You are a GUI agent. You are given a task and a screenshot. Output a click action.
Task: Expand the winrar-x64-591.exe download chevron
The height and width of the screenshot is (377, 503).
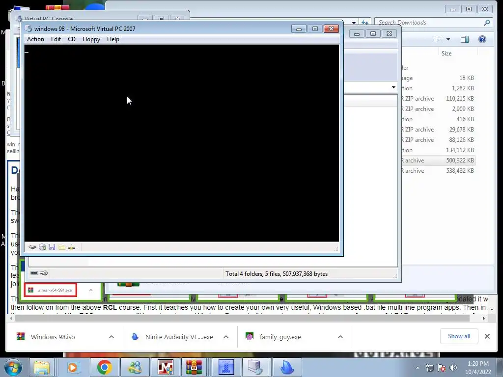[91, 290]
